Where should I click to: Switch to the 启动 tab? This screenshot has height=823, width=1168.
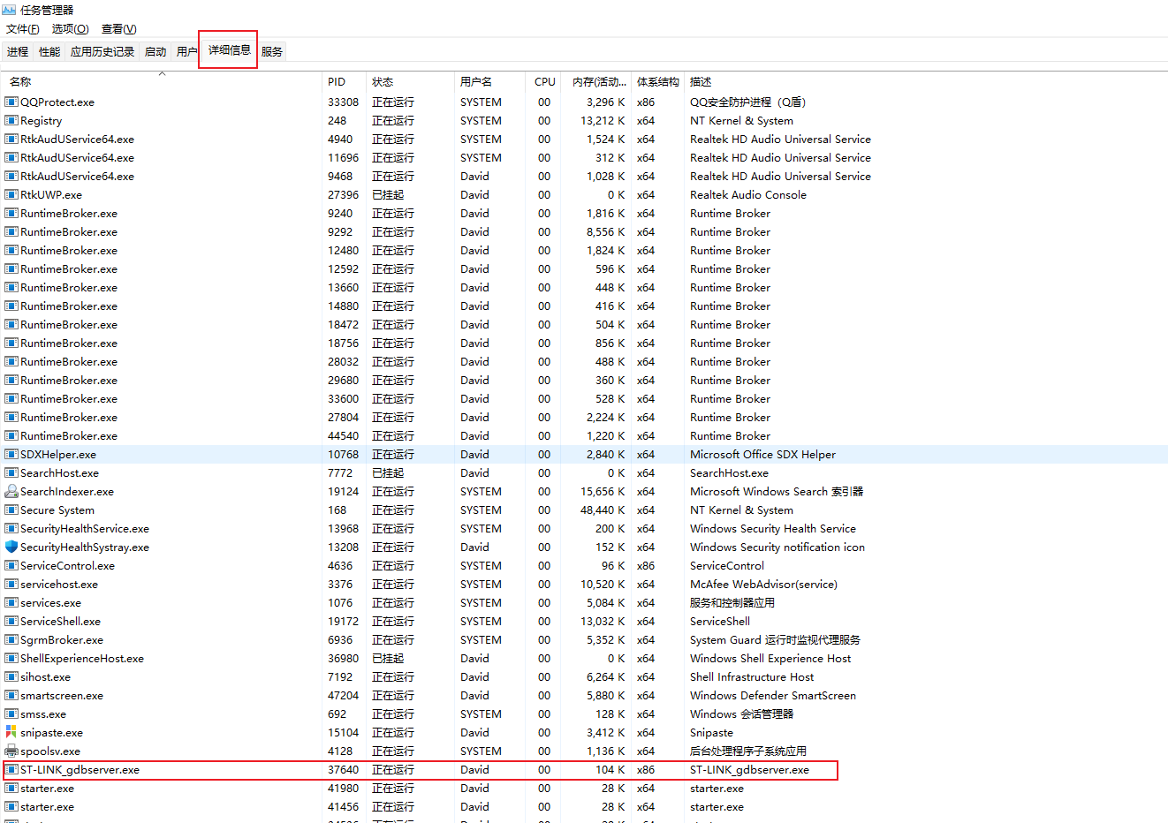(155, 51)
